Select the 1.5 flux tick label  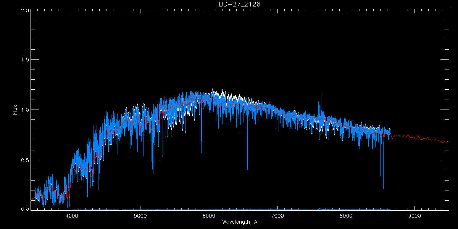25,60
